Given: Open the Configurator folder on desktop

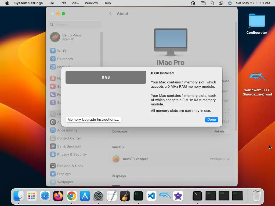Looking at the screenshot, I should (x=257, y=24).
